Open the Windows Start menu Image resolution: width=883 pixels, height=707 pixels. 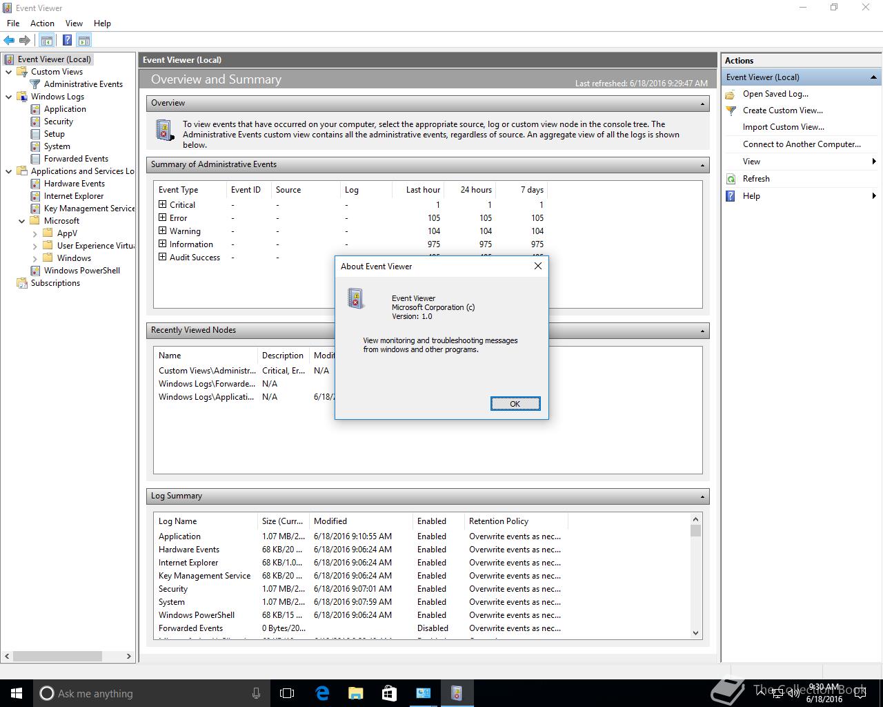tap(17, 693)
